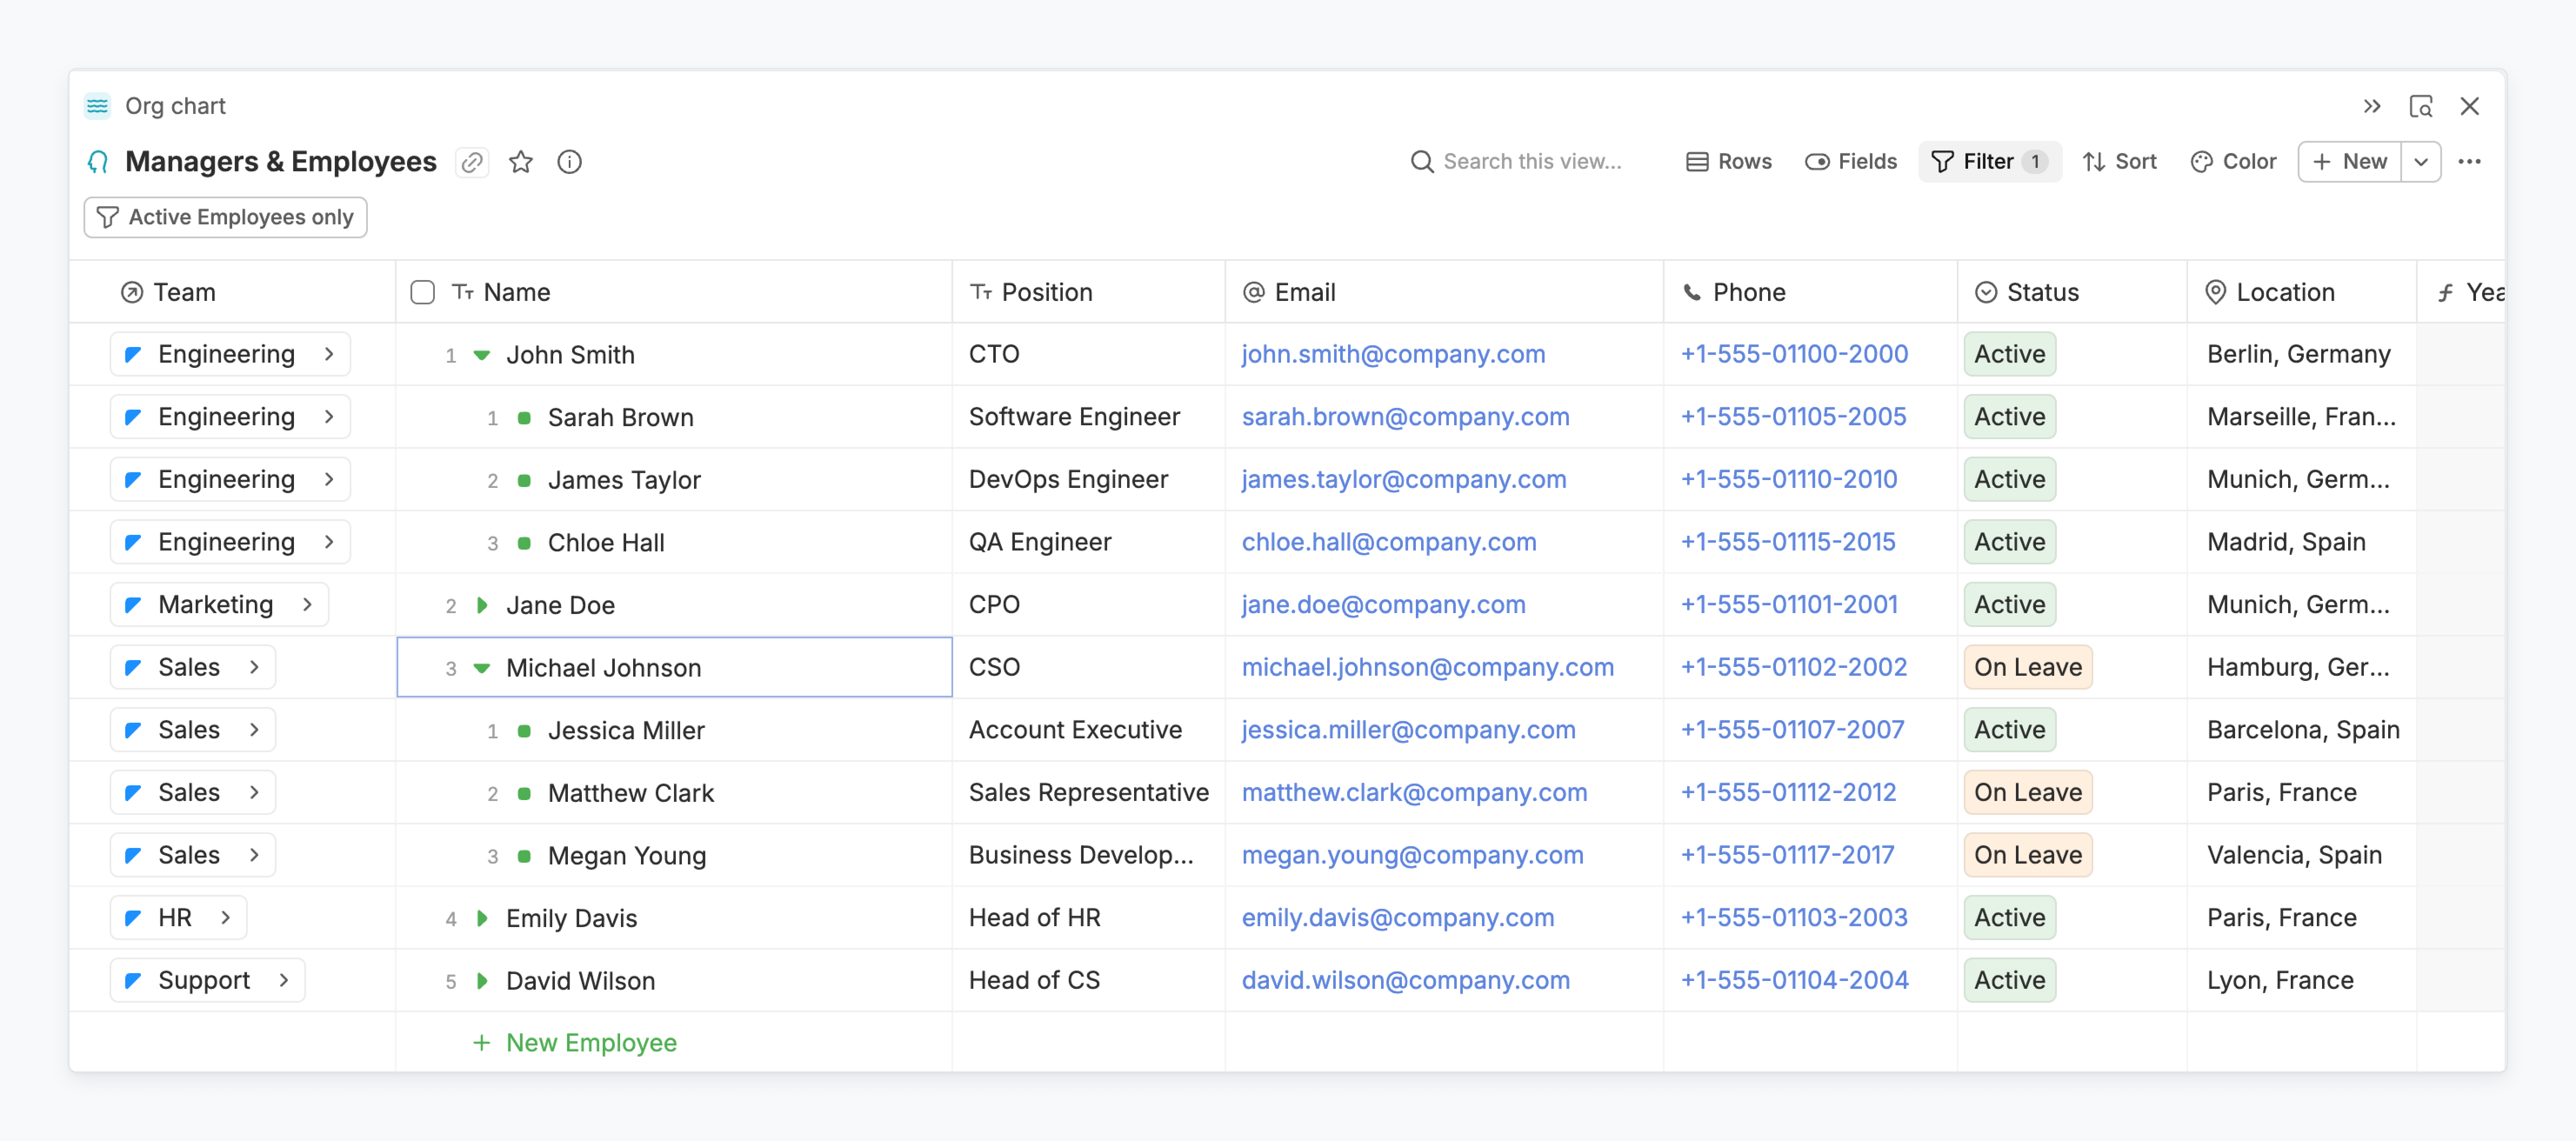Expand Jane Doe's subordinate rows

(x=482, y=605)
